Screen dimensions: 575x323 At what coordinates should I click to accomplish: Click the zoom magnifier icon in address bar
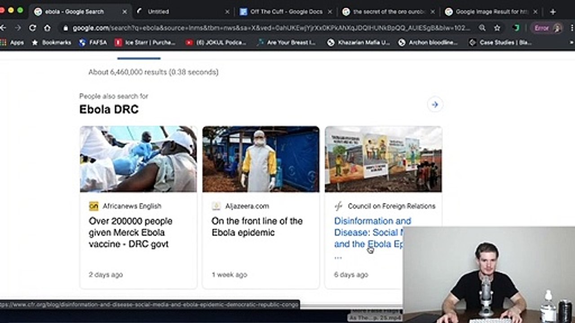tap(482, 28)
